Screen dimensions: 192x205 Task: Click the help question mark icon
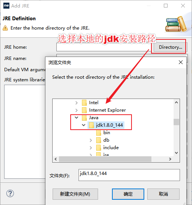coord(10,193)
